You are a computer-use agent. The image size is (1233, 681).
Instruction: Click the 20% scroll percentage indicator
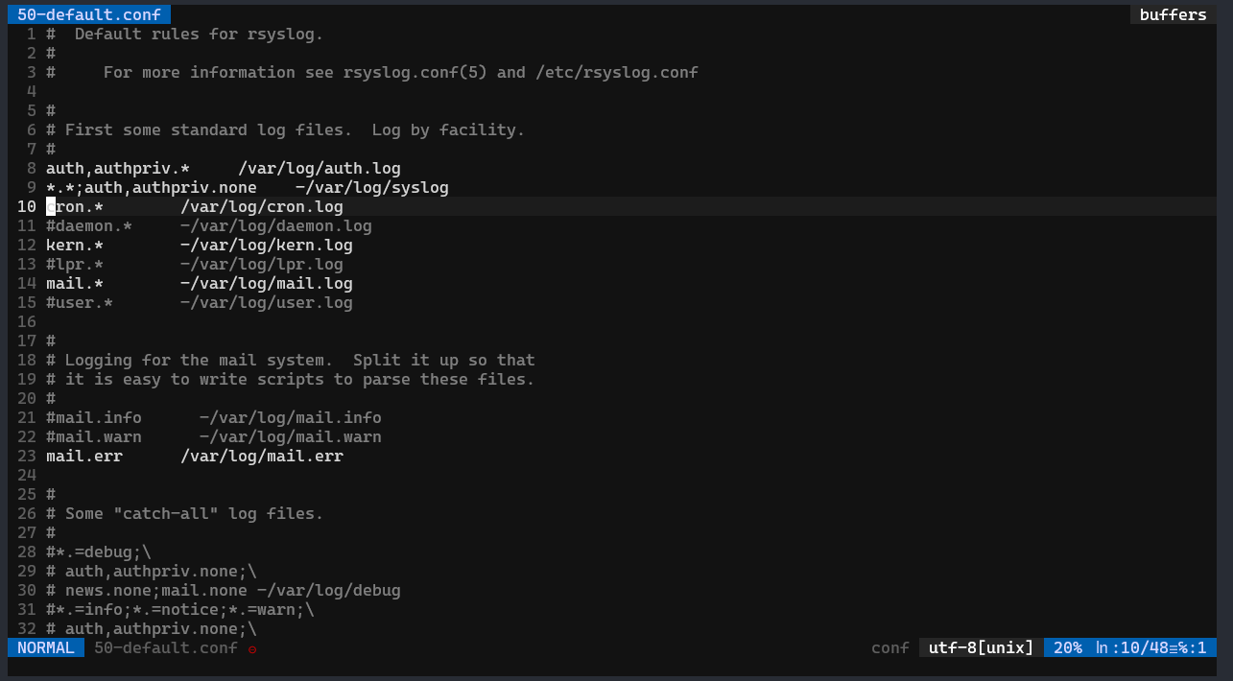click(1065, 647)
